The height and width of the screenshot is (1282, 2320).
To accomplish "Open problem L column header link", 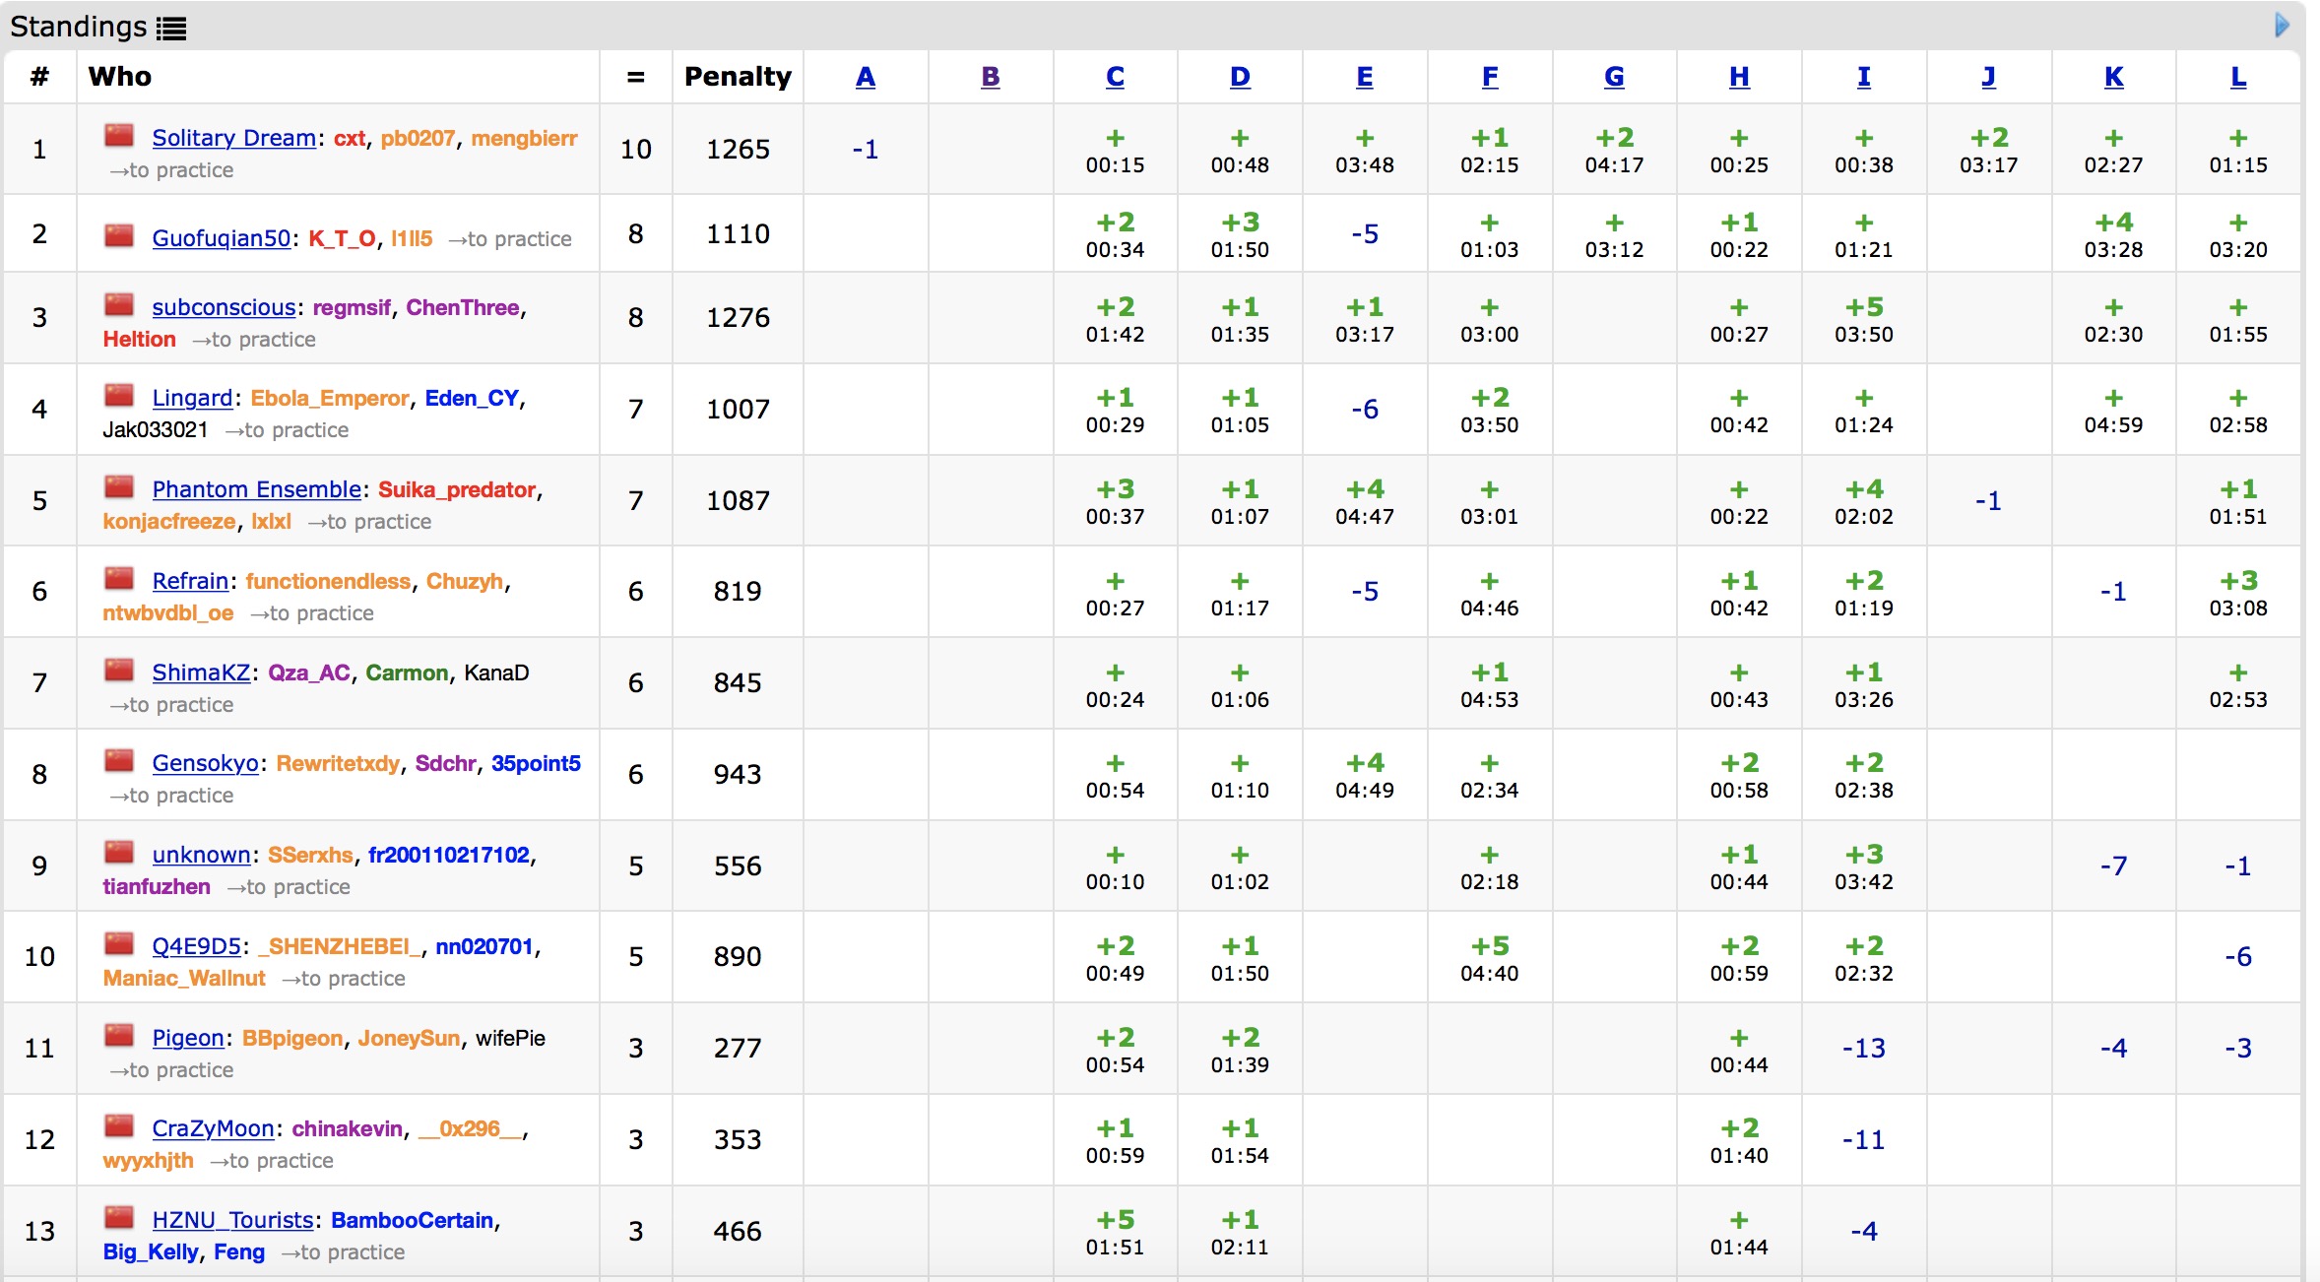I will click(2237, 77).
